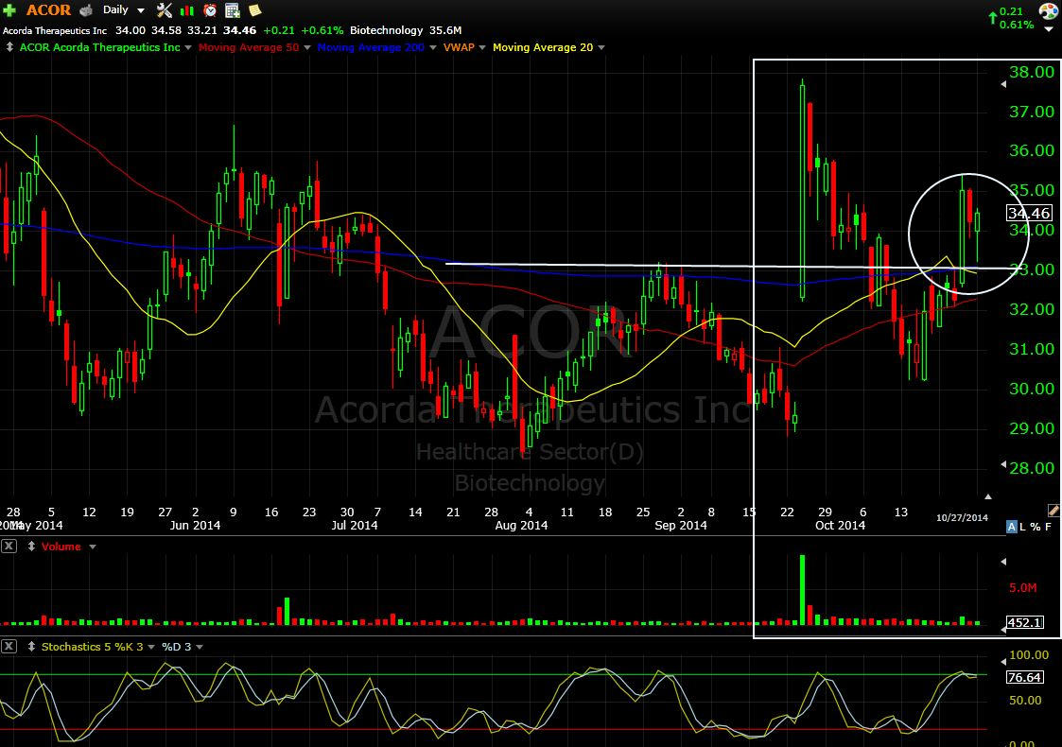Click the 452.1 volume value box

[x=1025, y=622]
